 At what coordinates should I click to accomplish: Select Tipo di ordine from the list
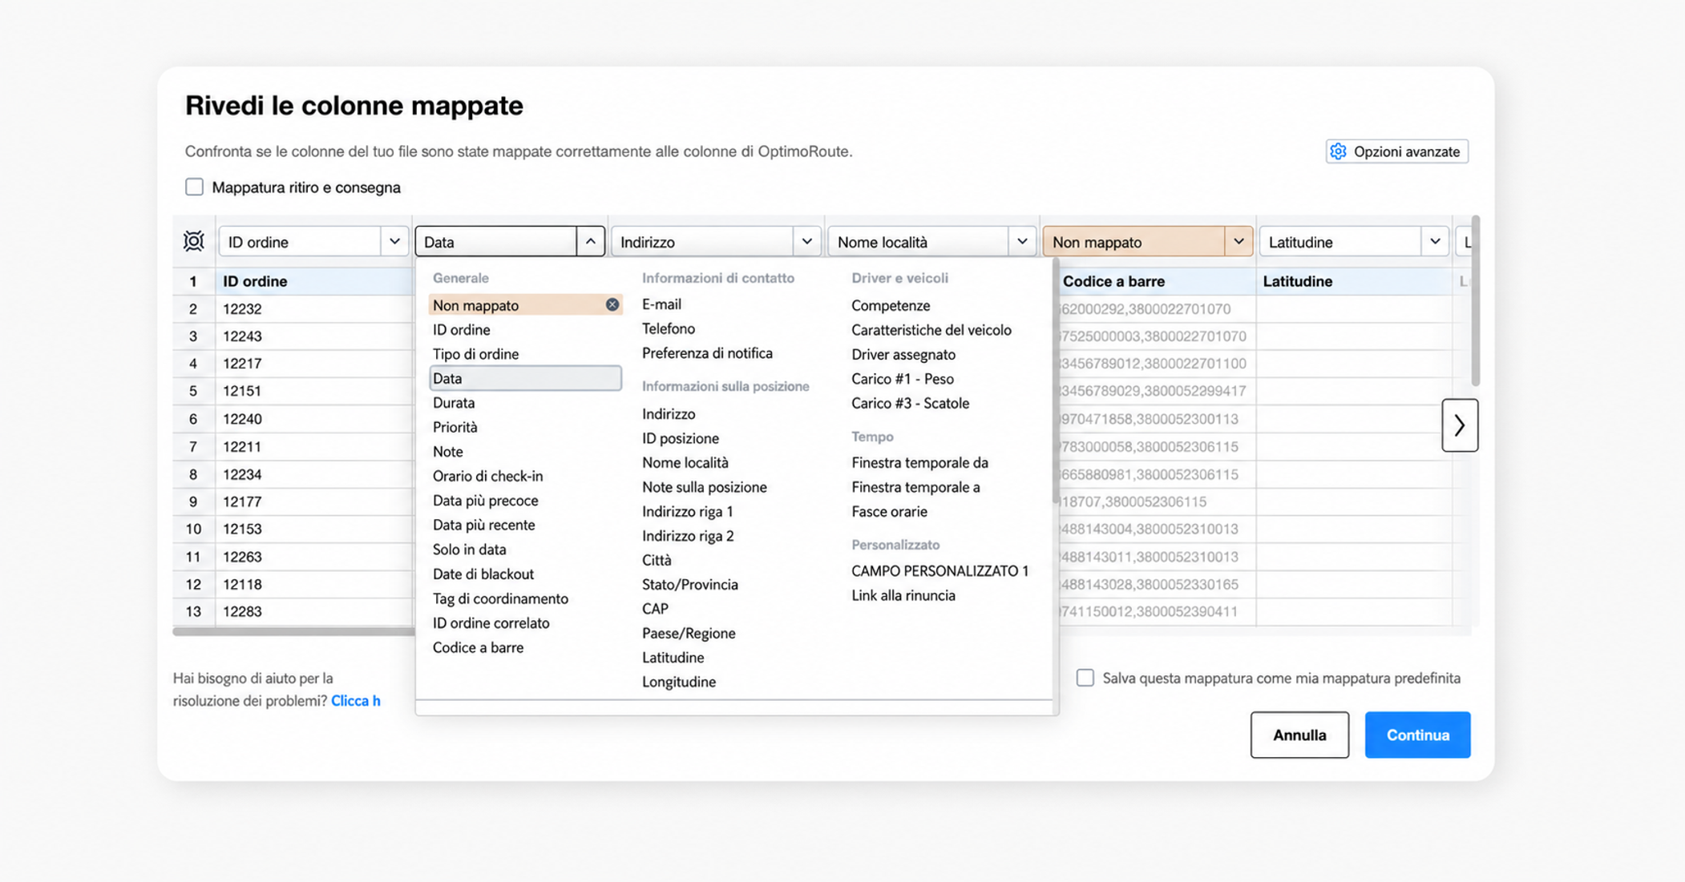pos(475,354)
